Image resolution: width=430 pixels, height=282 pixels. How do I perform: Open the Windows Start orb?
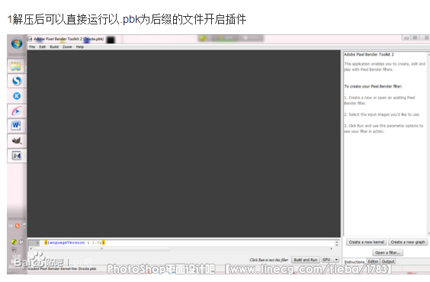click(x=17, y=43)
